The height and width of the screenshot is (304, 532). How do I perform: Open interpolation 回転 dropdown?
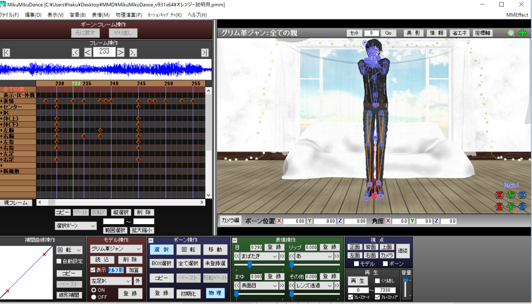(x=69, y=250)
